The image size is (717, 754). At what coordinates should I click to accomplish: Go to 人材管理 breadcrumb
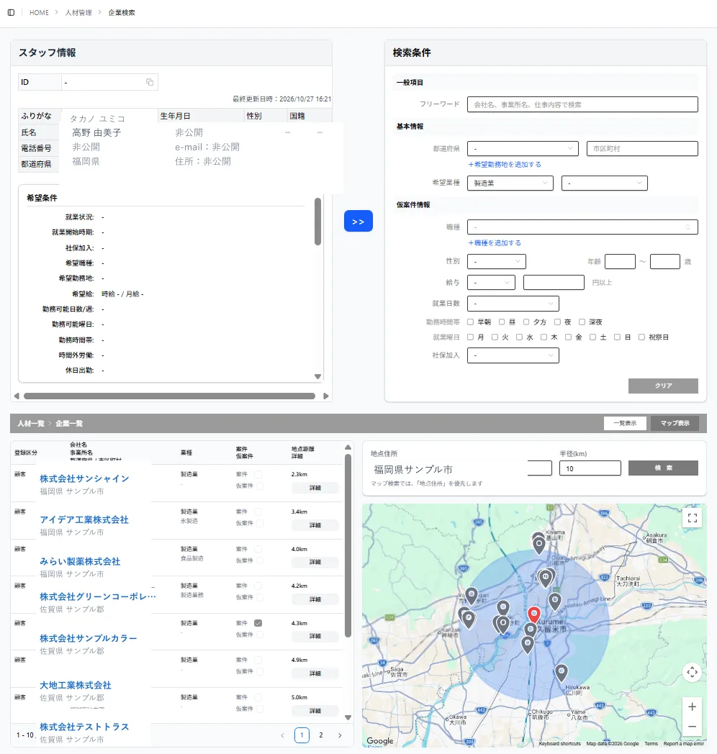click(78, 12)
